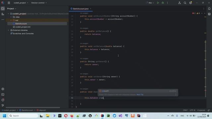The image size is (212, 119).
Task: Open the main hamburger menu
Action: [9, 3]
